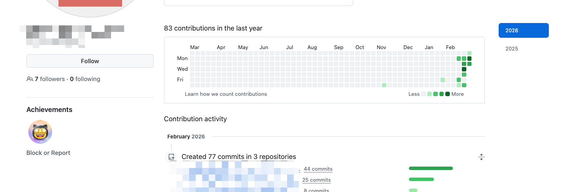
Task: Collapse the created commits activity section
Action: 481,157
